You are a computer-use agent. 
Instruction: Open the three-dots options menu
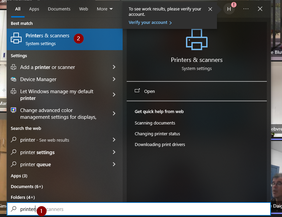click(x=246, y=9)
